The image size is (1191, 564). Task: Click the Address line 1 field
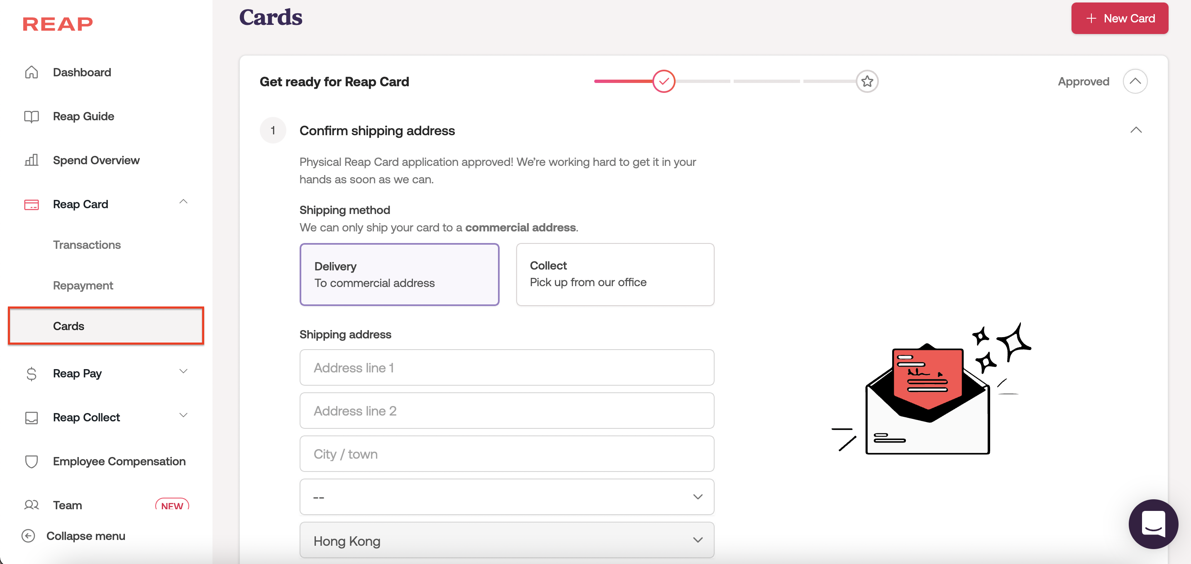click(506, 368)
